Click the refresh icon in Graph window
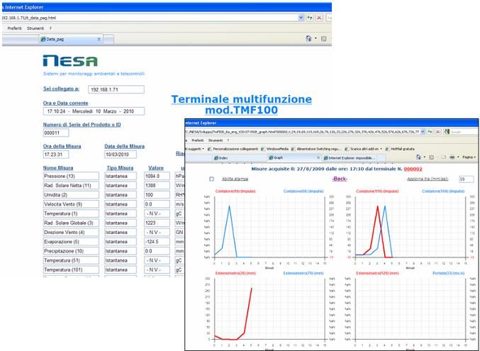Image resolution: width=480 pixels, height=351 pixels. 430,132
